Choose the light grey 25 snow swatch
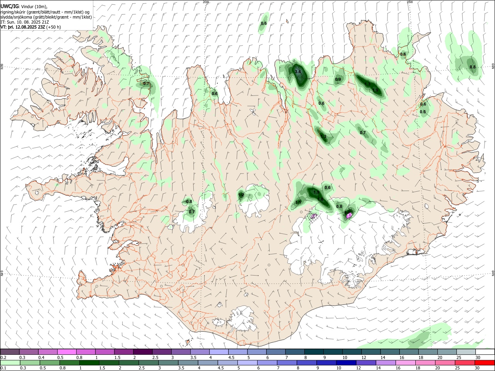Screen dimensions: 495x371 [466, 352]
